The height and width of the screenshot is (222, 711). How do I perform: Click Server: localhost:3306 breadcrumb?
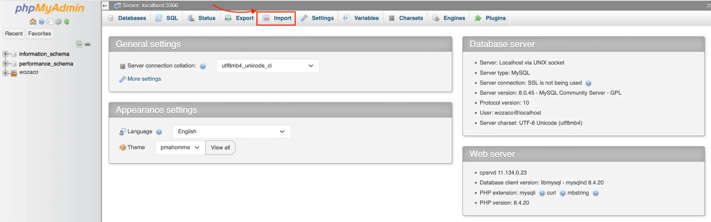(150, 6)
